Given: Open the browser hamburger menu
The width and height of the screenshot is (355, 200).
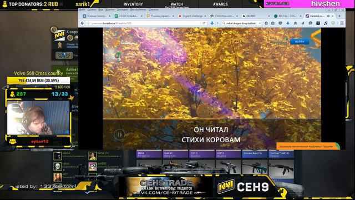Looking at the screenshot, I should 342,23.
